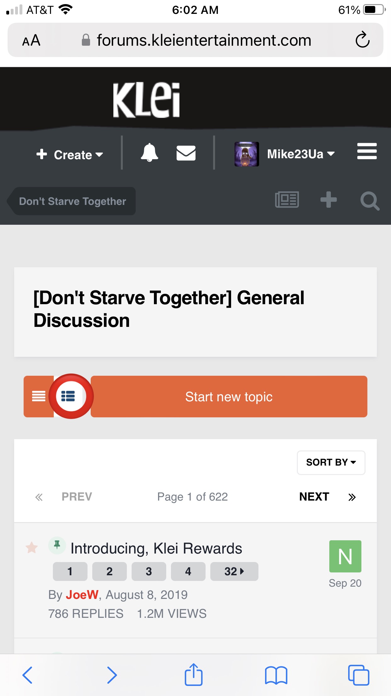Expand the Create dropdown
Viewport: 391px width, 696px height.
click(x=70, y=154)
